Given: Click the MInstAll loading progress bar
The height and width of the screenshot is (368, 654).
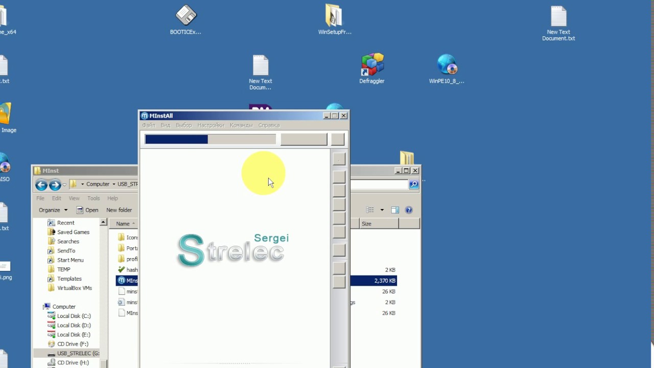Looking at the screenshot, I should 211,139.
